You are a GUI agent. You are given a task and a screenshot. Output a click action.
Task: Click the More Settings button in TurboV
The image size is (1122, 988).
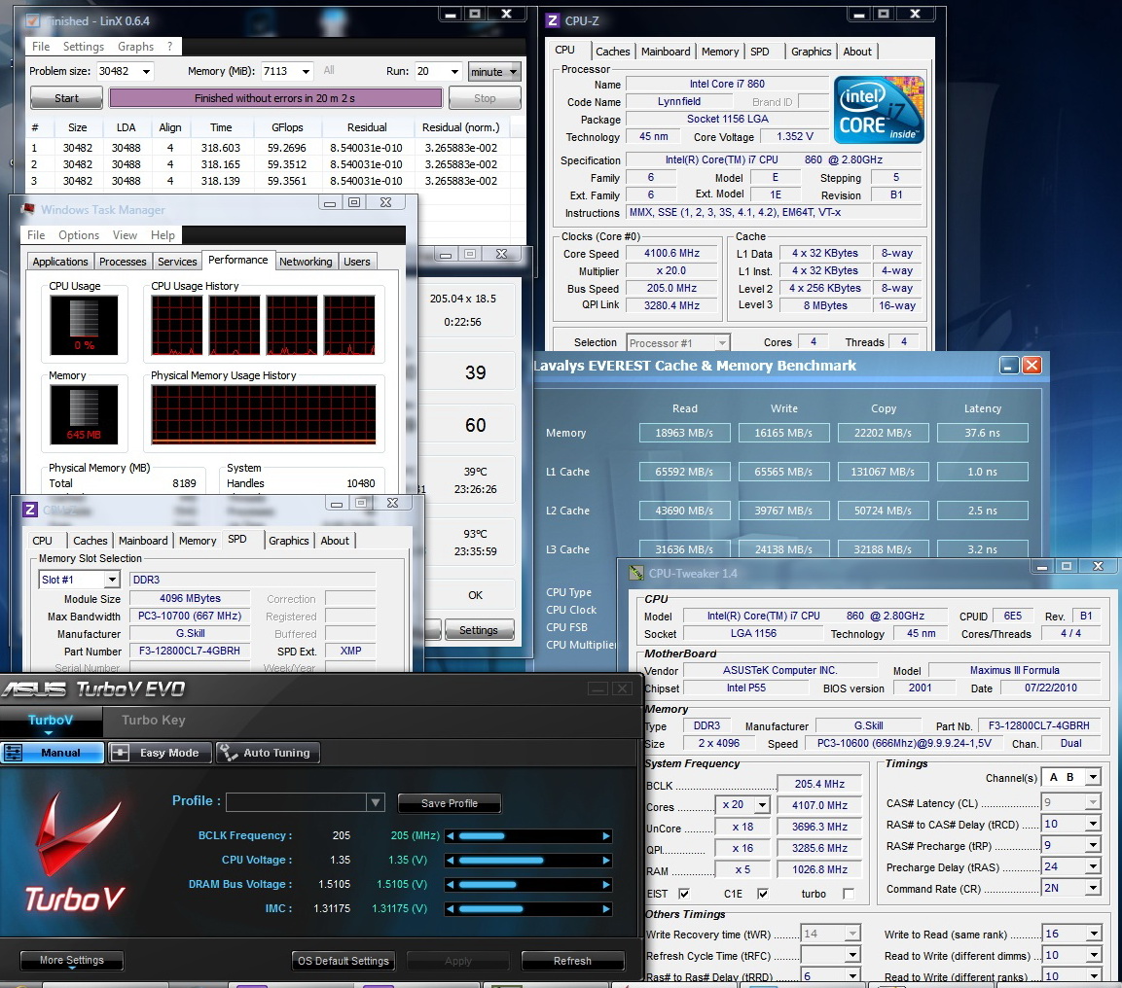point(72,960)
